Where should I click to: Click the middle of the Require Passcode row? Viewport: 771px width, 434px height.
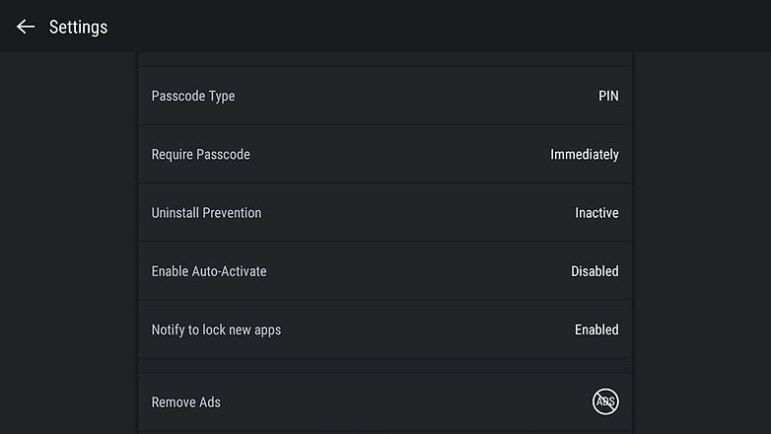pyautogui.click(x=385, y=154)
